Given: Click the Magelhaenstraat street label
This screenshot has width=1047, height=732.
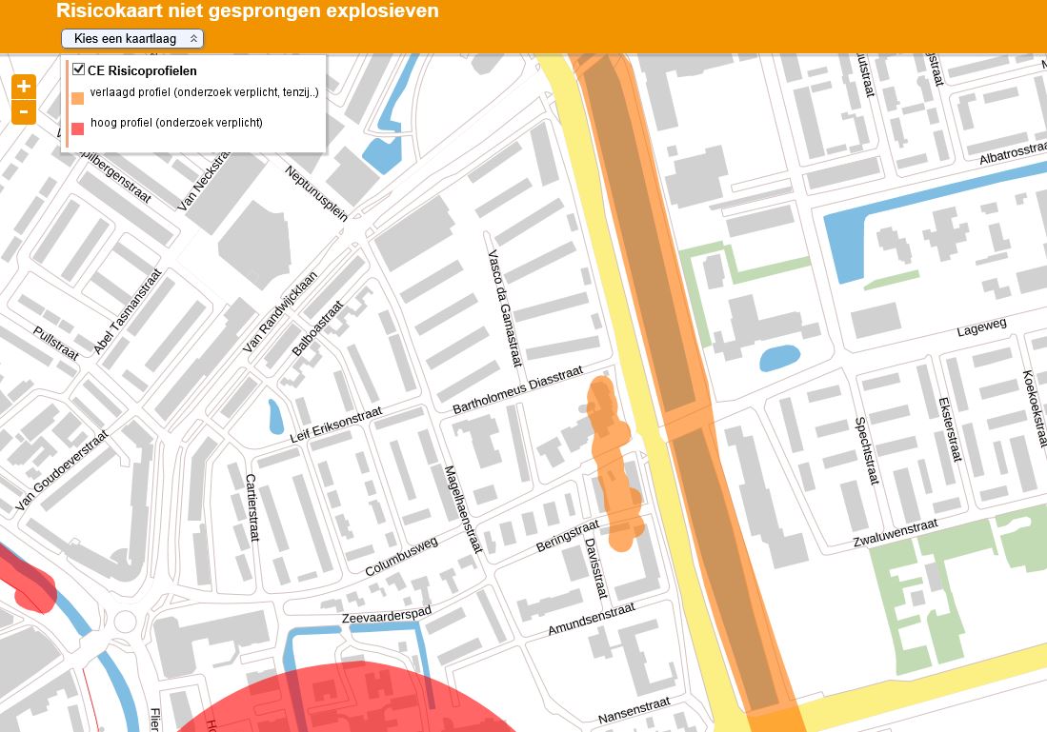Looking at the screenshot, I should (463, 509).
